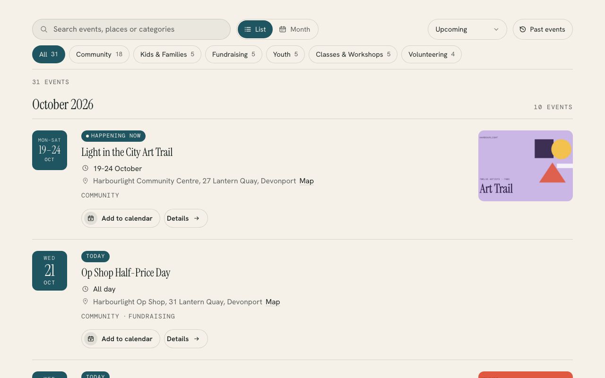Click the 10 EVENTS count label

[553, 107]
